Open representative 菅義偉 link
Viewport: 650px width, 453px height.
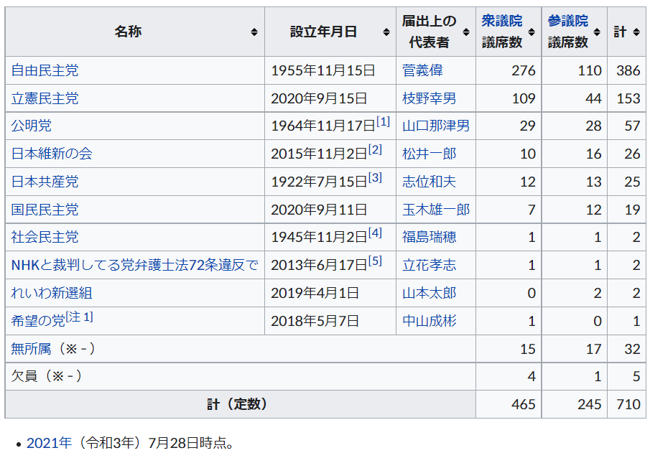click(422, 70)
